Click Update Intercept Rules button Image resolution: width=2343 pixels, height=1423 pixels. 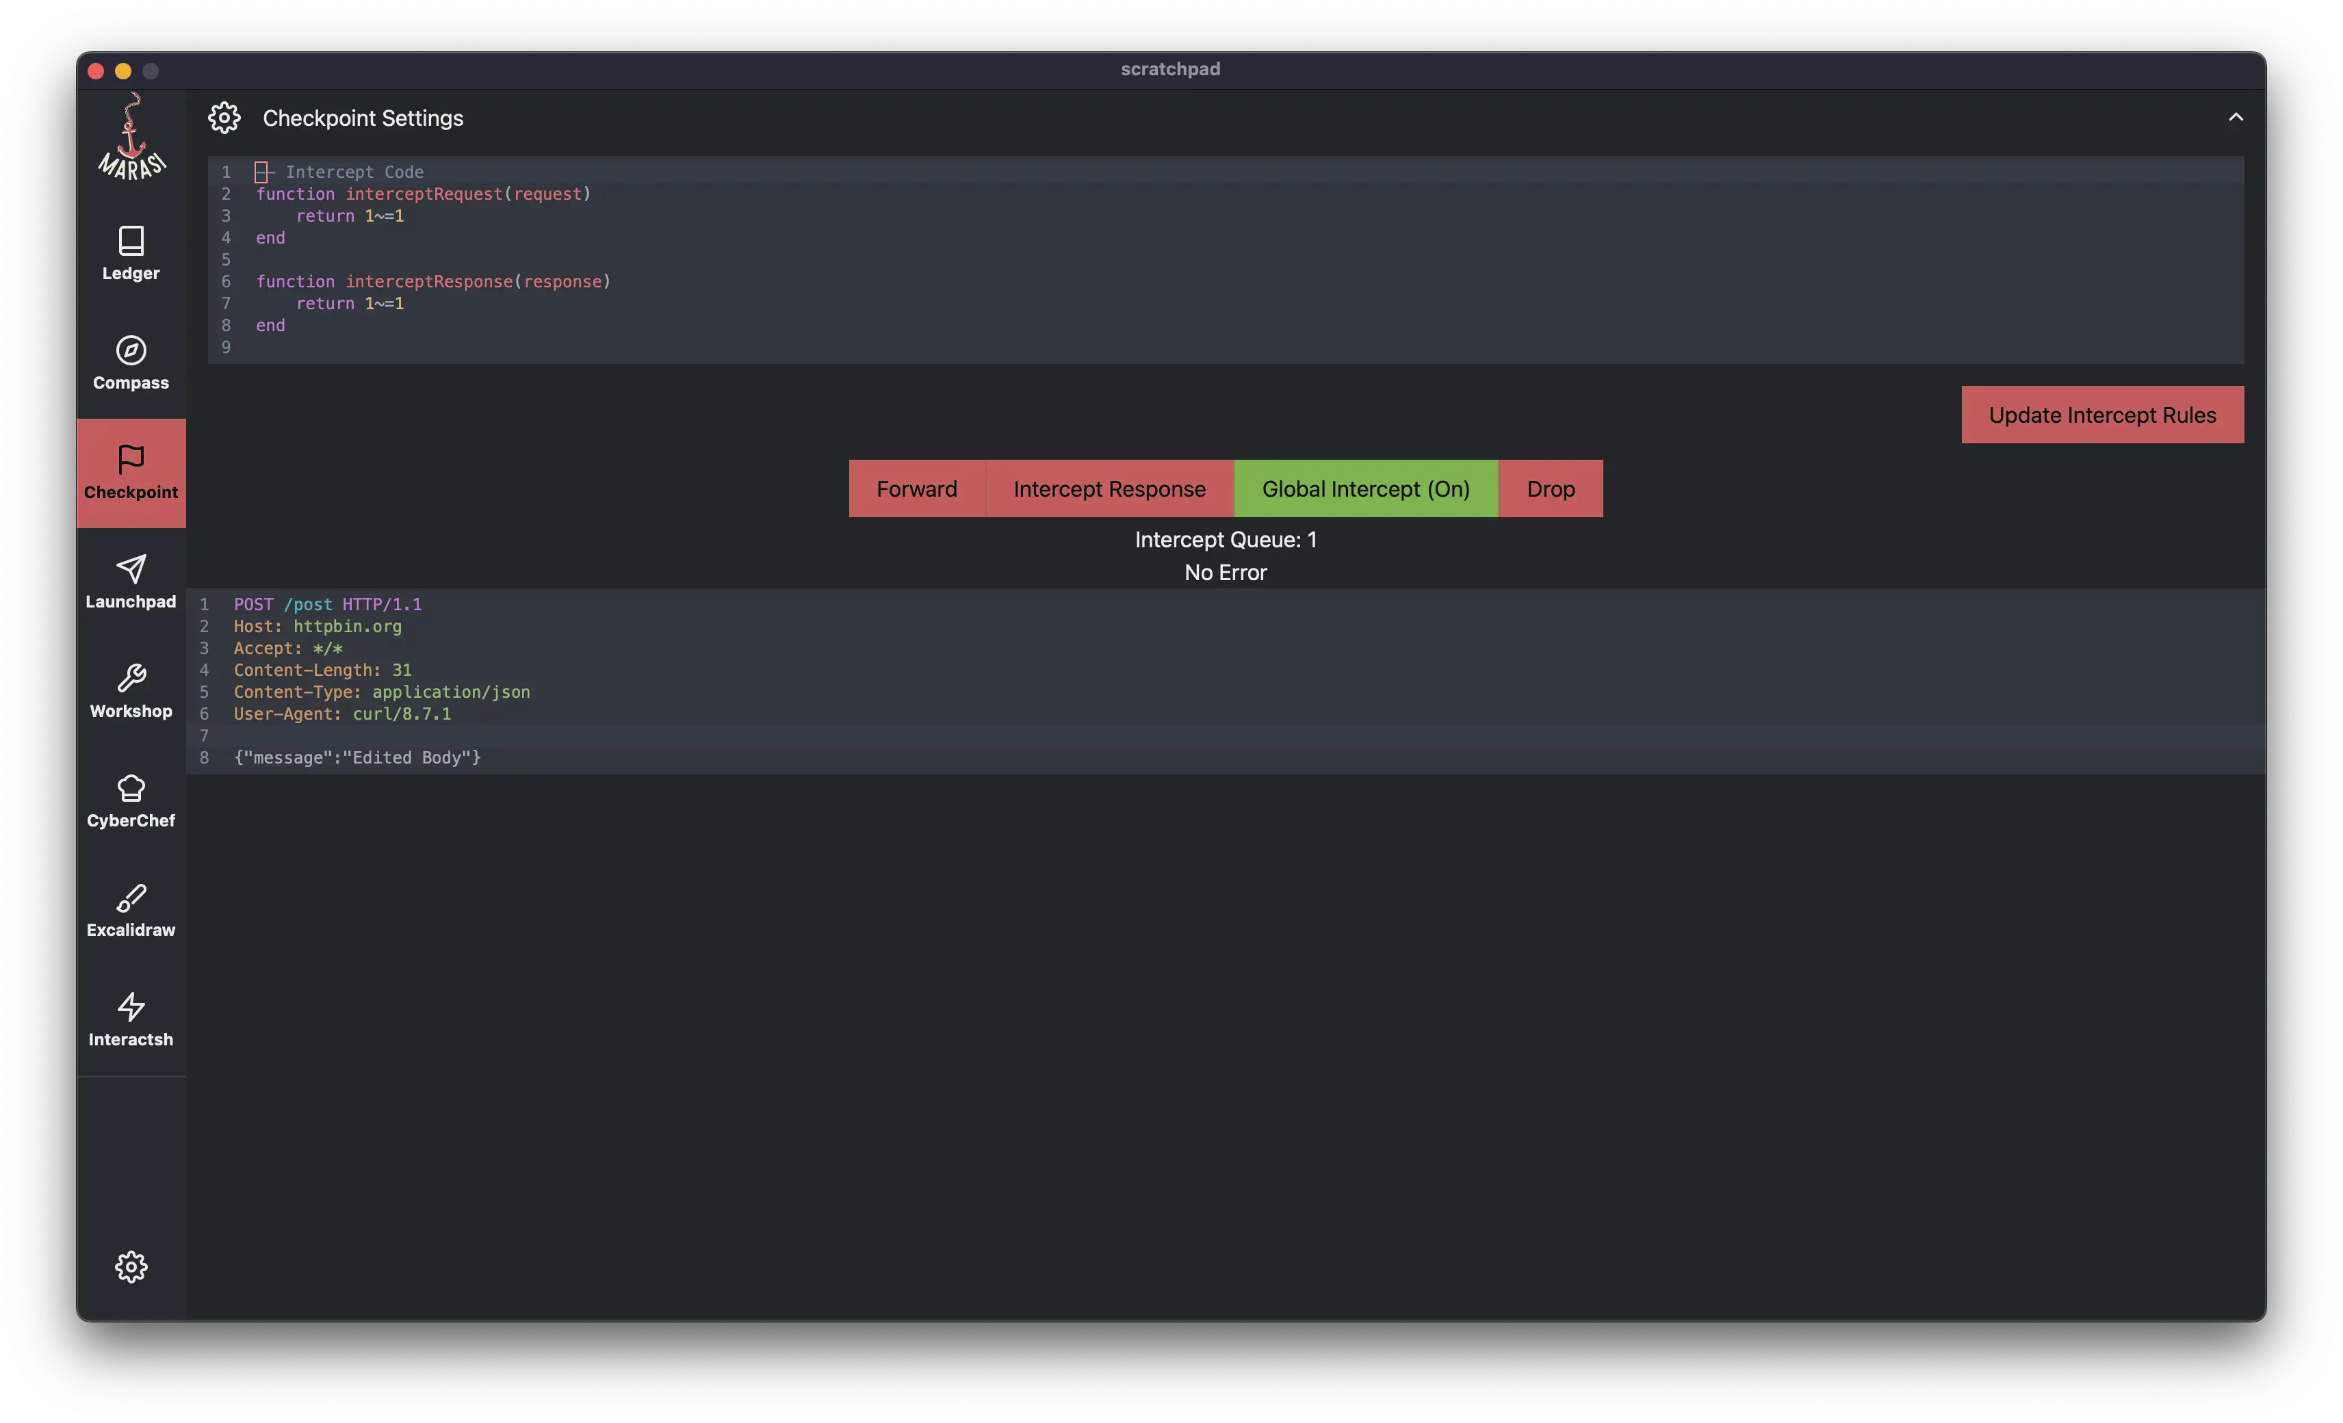(x=2101, y=415)
